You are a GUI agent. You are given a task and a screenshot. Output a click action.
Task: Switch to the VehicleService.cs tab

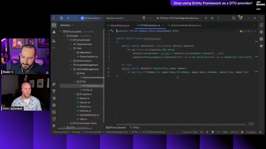118,25
